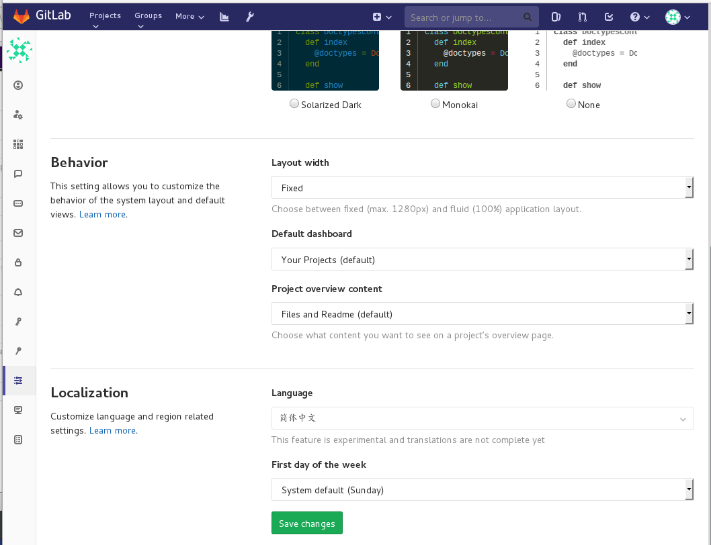Click the GitLab wordmark text
This screenshot has width=711, height=545.
coord(53,15)
